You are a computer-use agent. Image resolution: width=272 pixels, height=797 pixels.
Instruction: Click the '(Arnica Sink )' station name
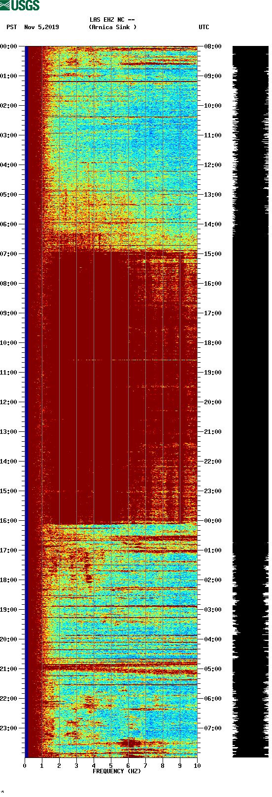(112, 27)
